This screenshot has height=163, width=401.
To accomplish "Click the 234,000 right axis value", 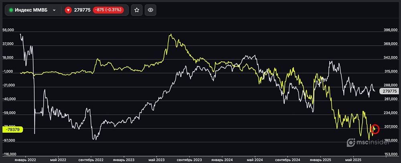I will click(x=390, y=113).
